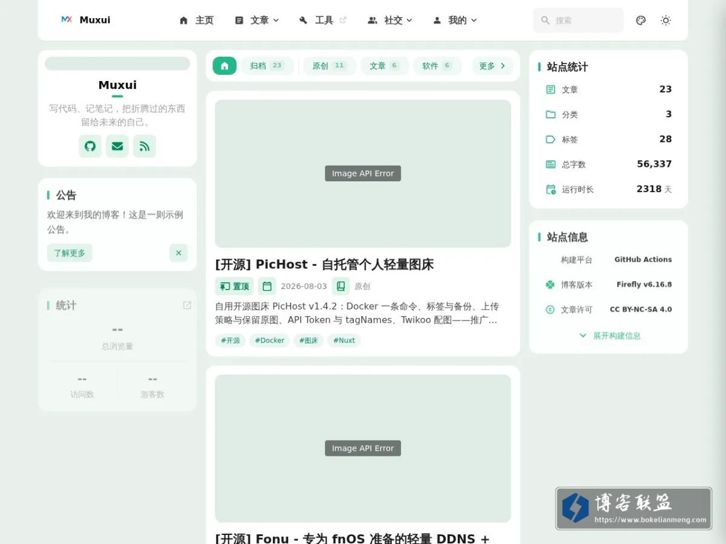Click the PicHost post excerpt text
The height and width of the screenshot is (544, 726).
tap(357, 313)
